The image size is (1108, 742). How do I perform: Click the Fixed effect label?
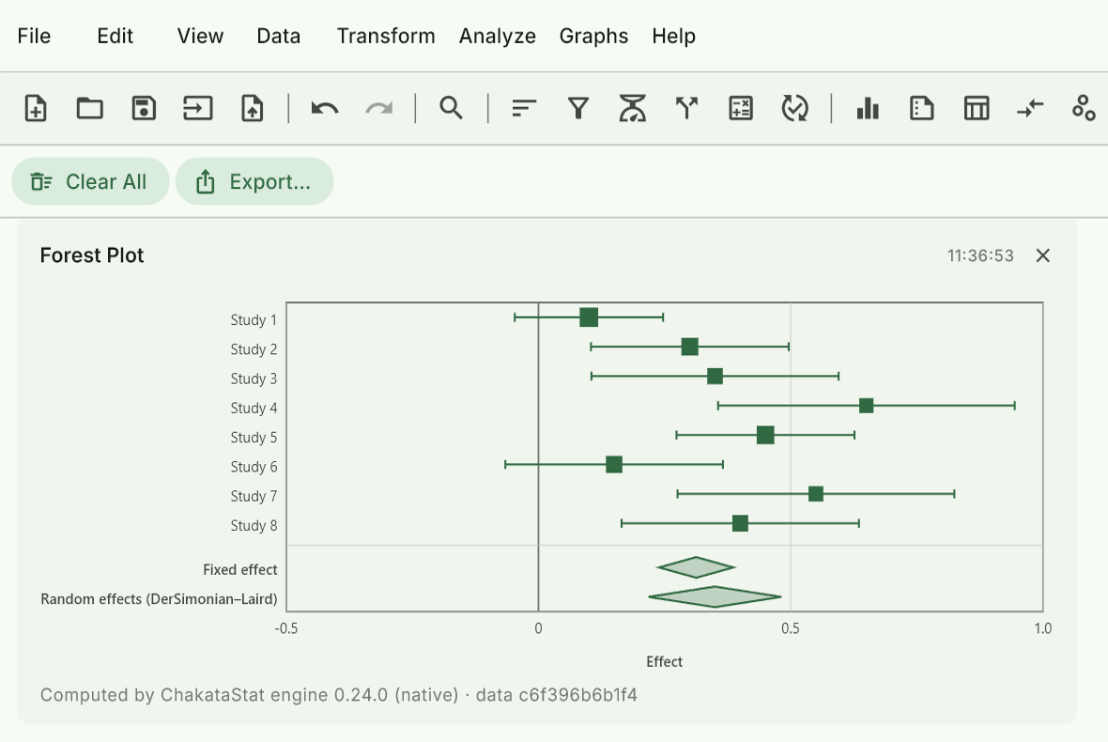coord(240,569)
